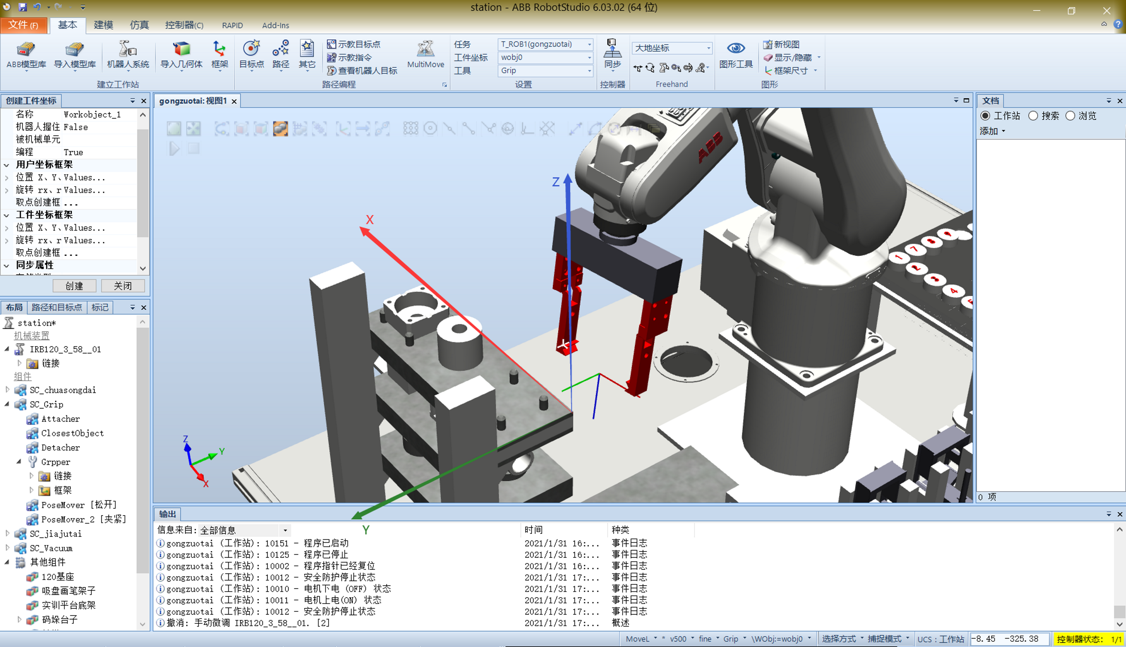Select the Freehand rotate tool

pos(650,68)
